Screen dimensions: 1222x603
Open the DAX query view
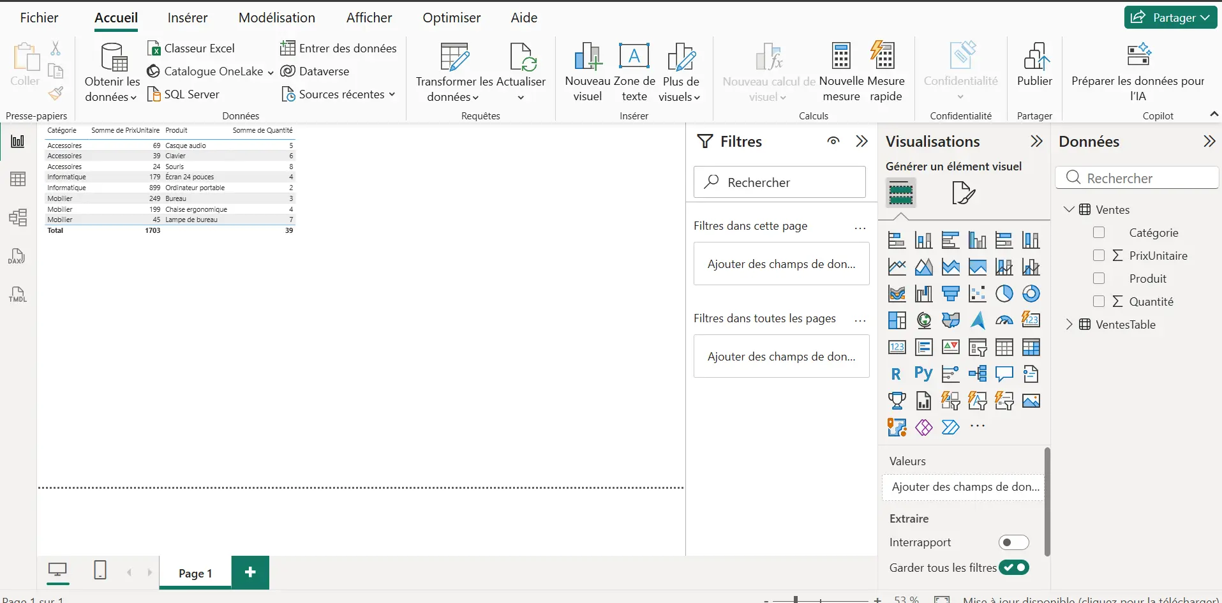point(17,257)
